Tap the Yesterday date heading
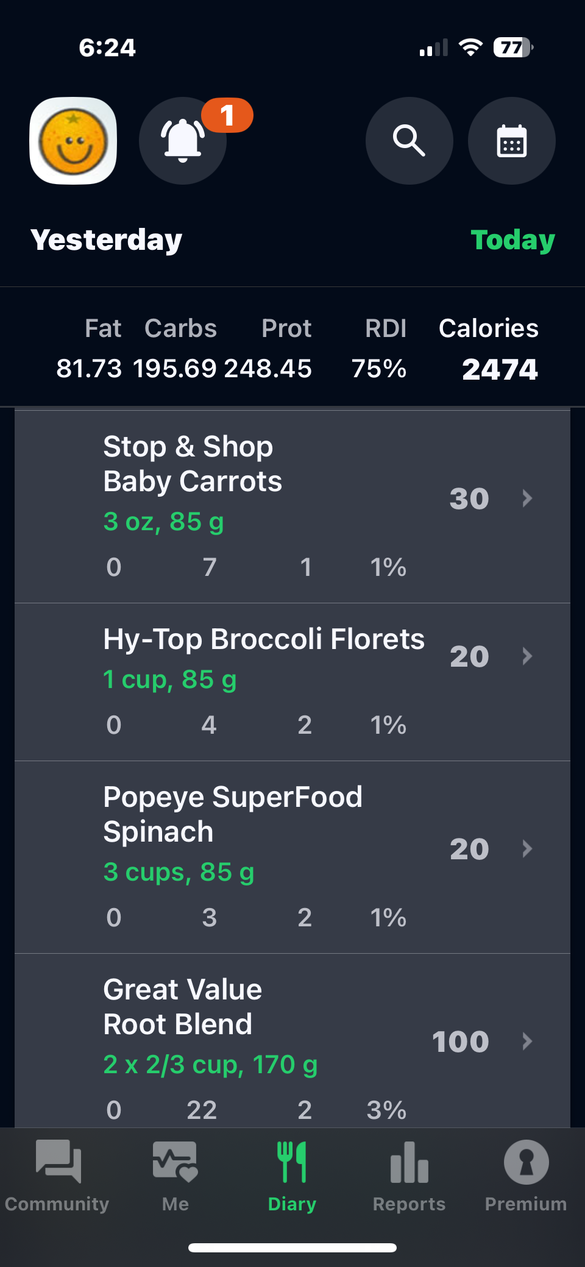 tap(107, 240)
